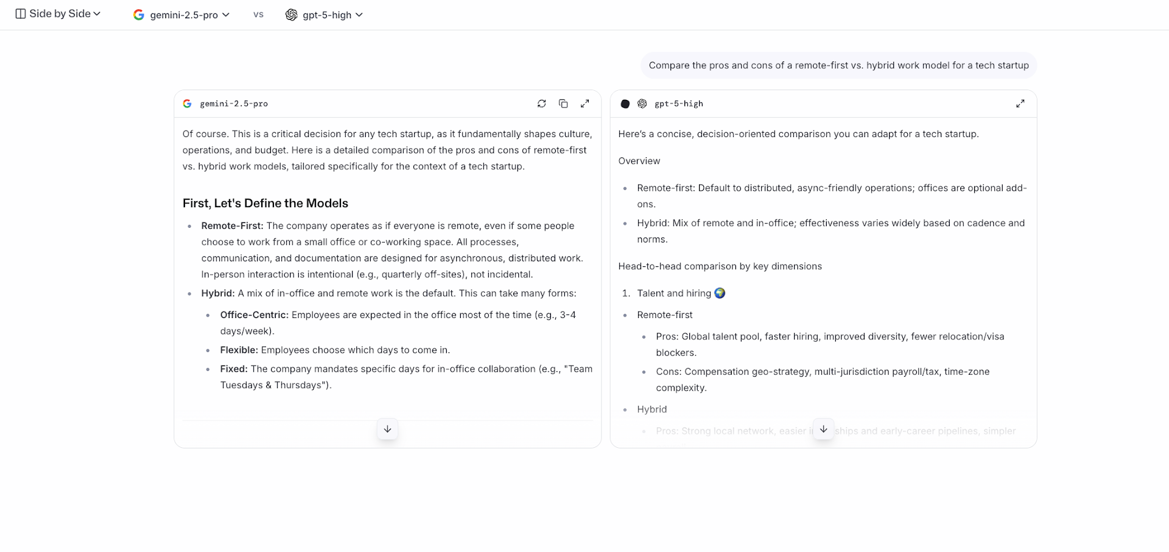Expand the gemini-2.5-pro panel to fullscreen
The height and width of the screenshot is (552, 1169).
[584, 104]
